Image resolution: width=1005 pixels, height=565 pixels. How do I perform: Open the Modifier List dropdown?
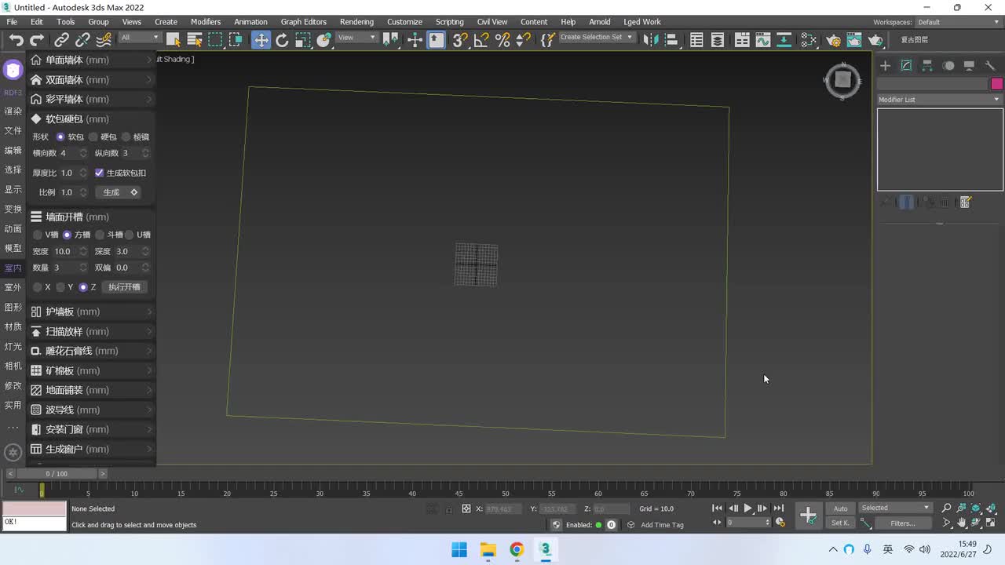point(939,100)
